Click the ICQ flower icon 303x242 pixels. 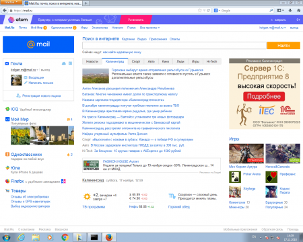tap(7, 109)
